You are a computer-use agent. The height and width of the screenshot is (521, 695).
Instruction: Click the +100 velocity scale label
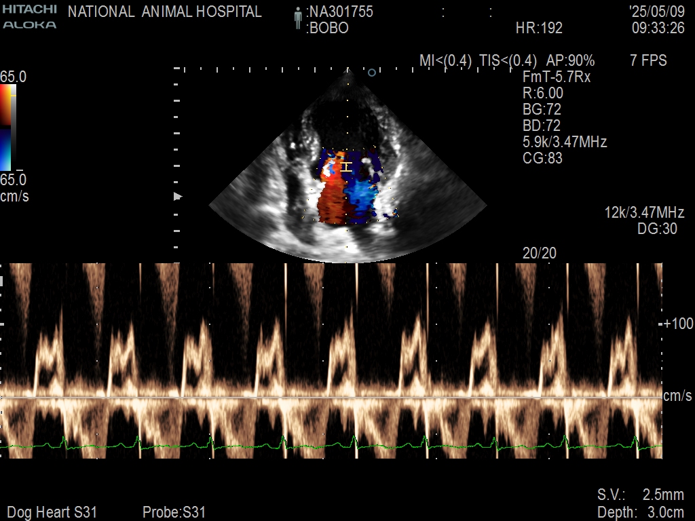tap(677, 324)
